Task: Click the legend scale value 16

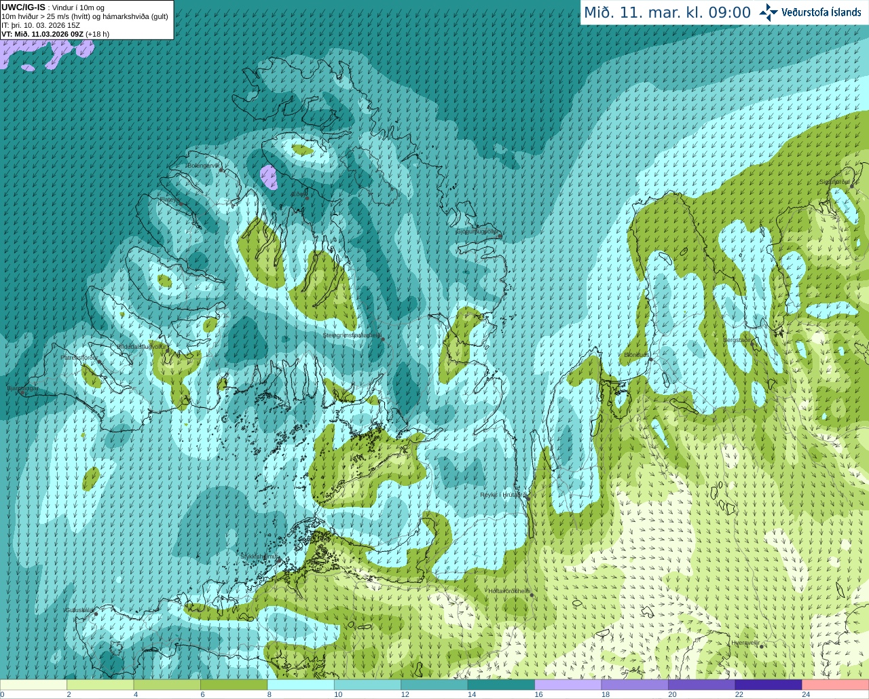Action: point(538,694)
